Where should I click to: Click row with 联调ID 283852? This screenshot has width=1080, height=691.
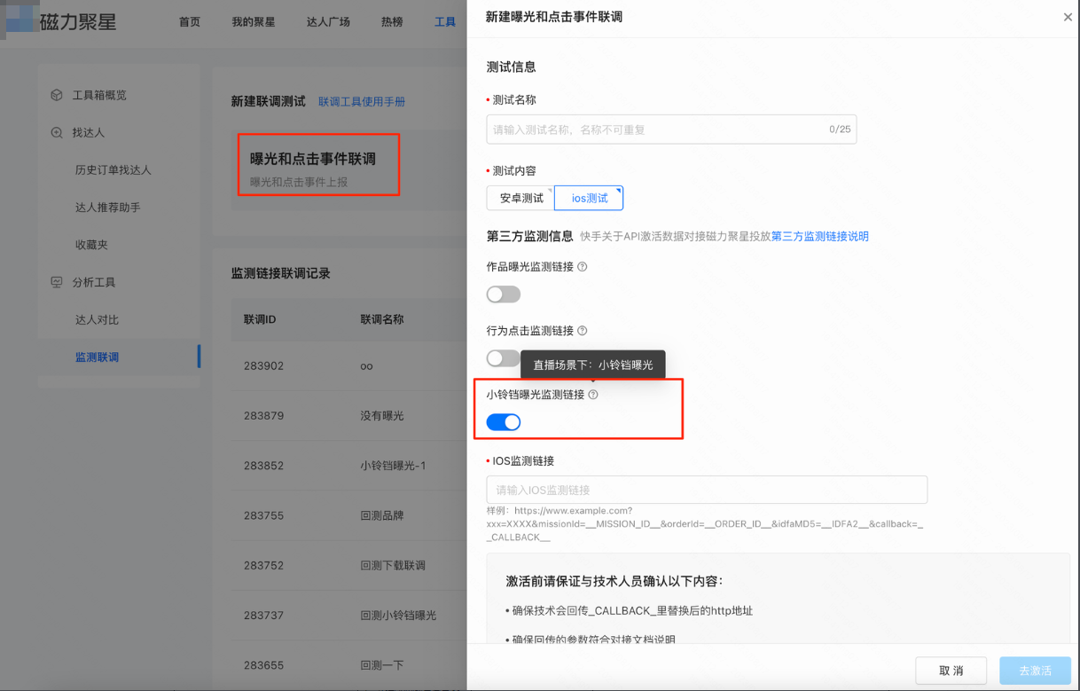pyautogui.click(x=349, y=465)
